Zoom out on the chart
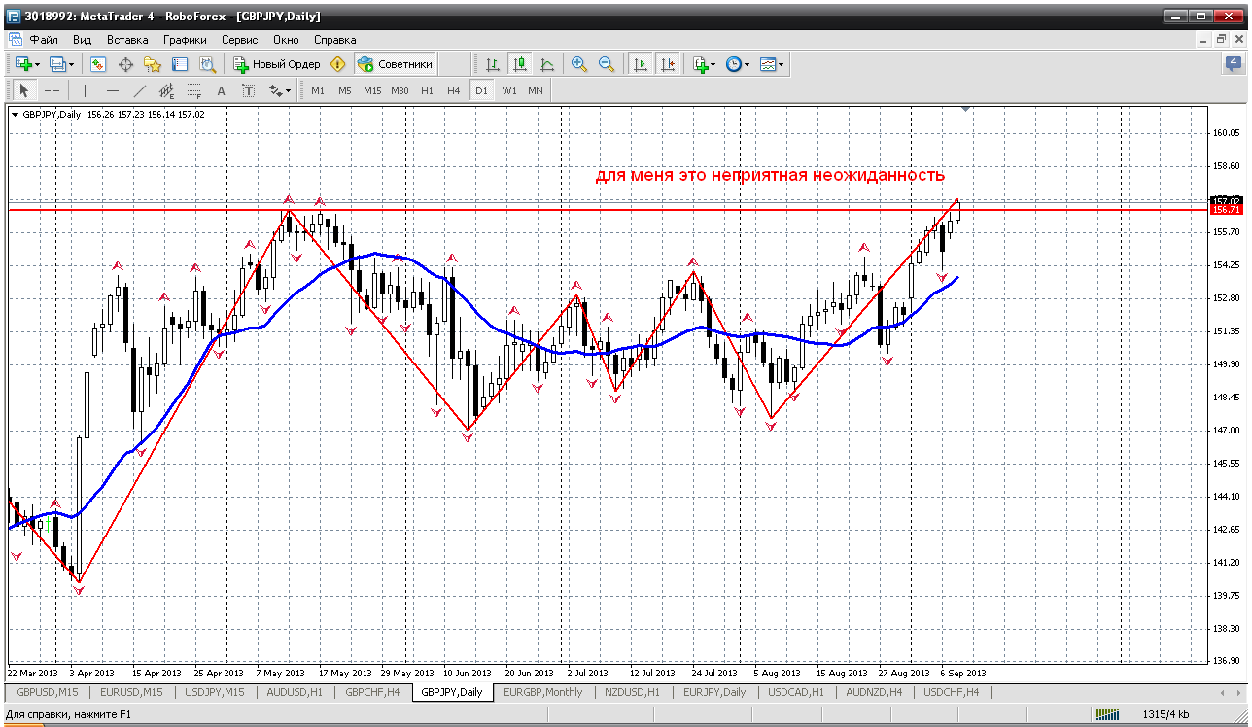1252x727 pixels. [x=607, y=64]
